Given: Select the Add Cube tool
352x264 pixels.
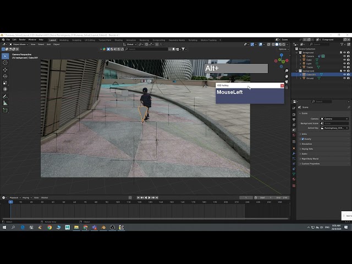Looking at the screenshot, I should tap(5, 110).
